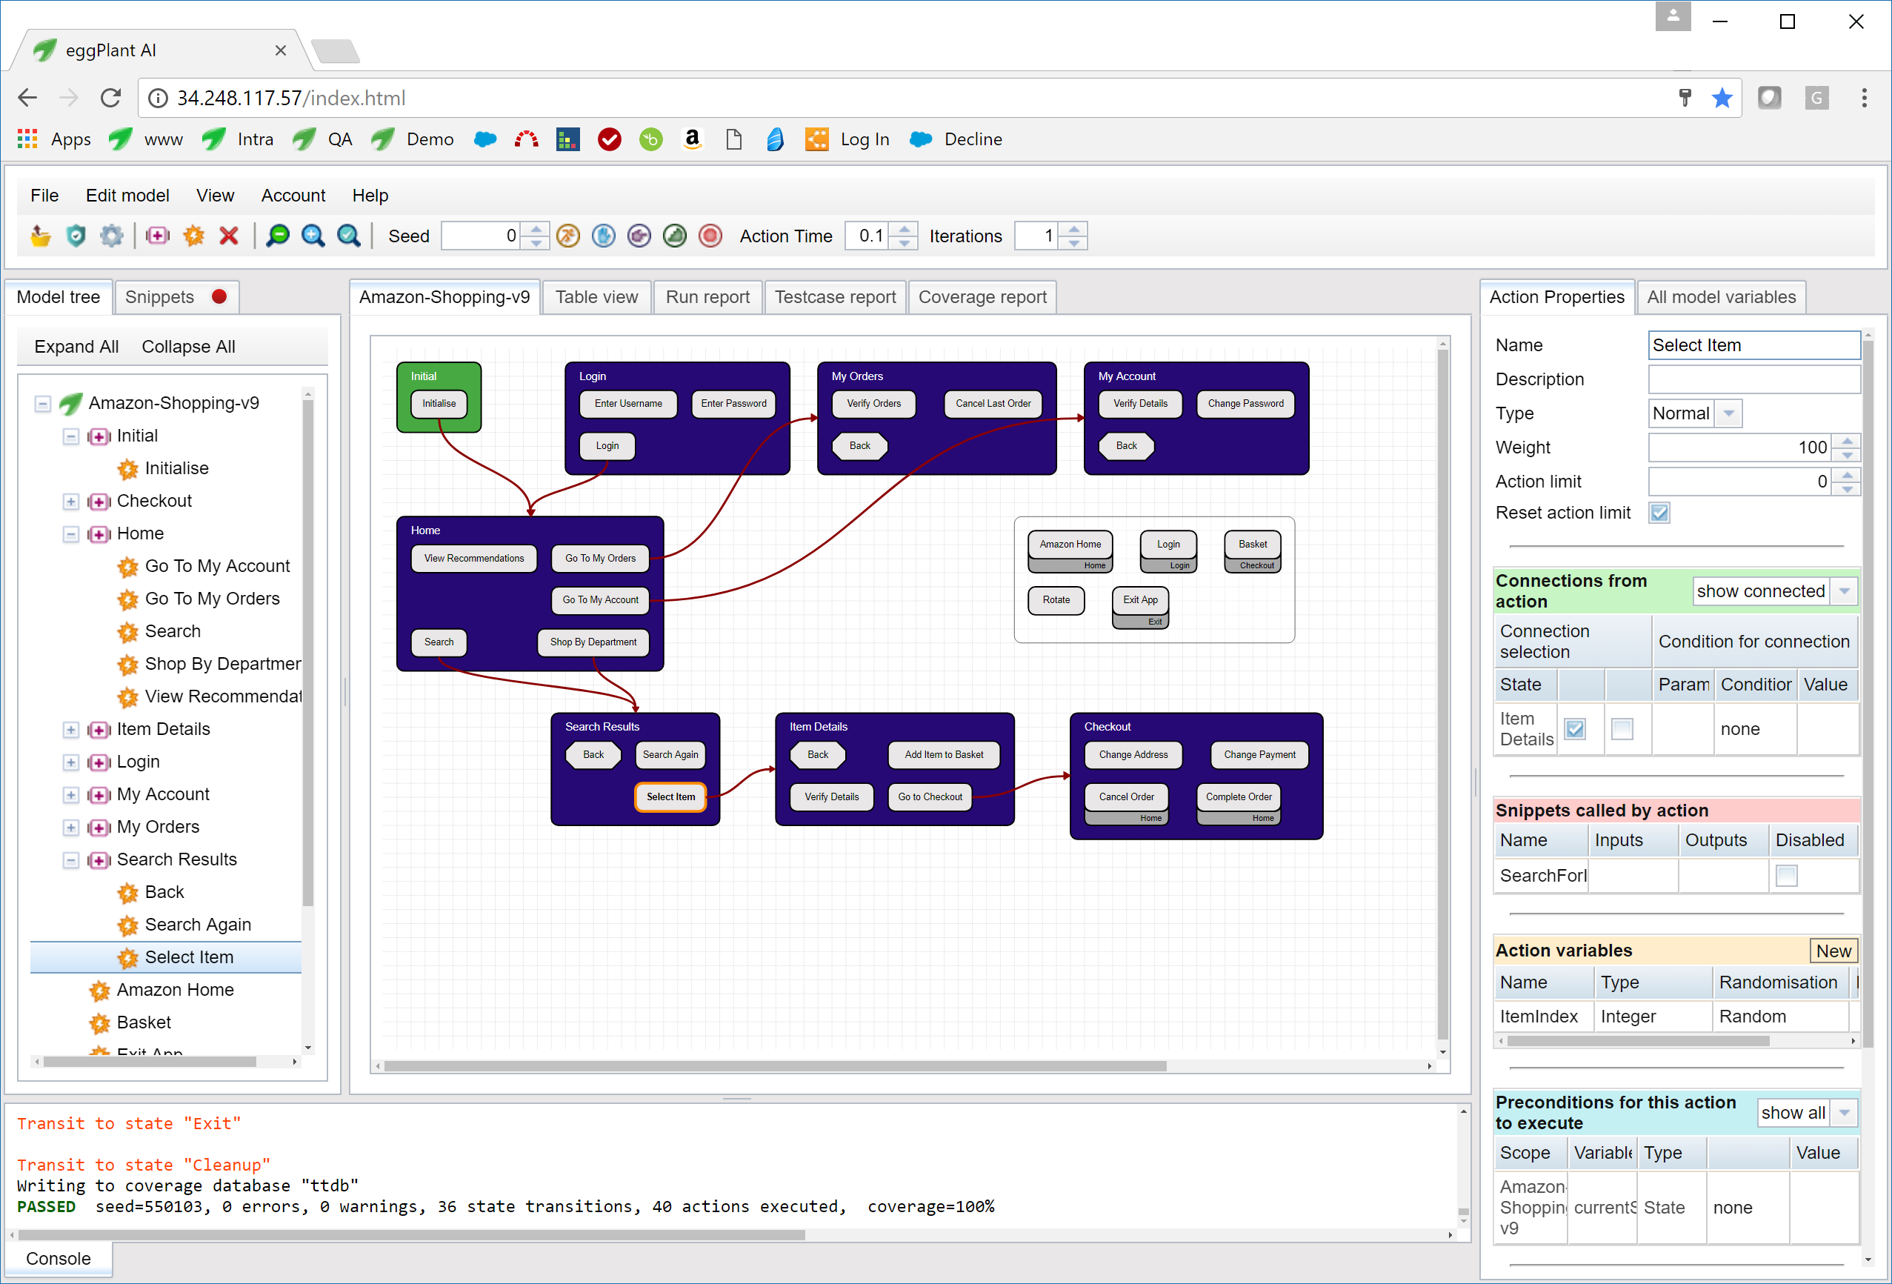Open the Edit model menu
Image resolution: width=1892 pixels, height=1284 pixels.
coord(128,196)
